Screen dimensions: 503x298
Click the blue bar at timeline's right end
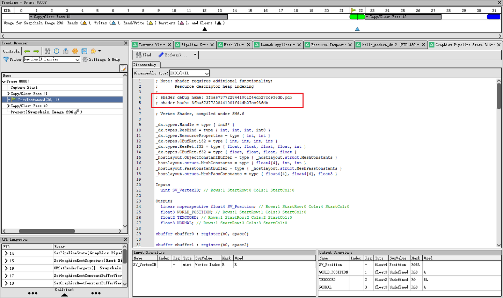click(x=493, y=17)
